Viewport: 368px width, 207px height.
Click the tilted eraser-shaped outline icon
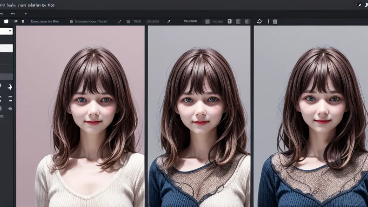coord(259,21)
